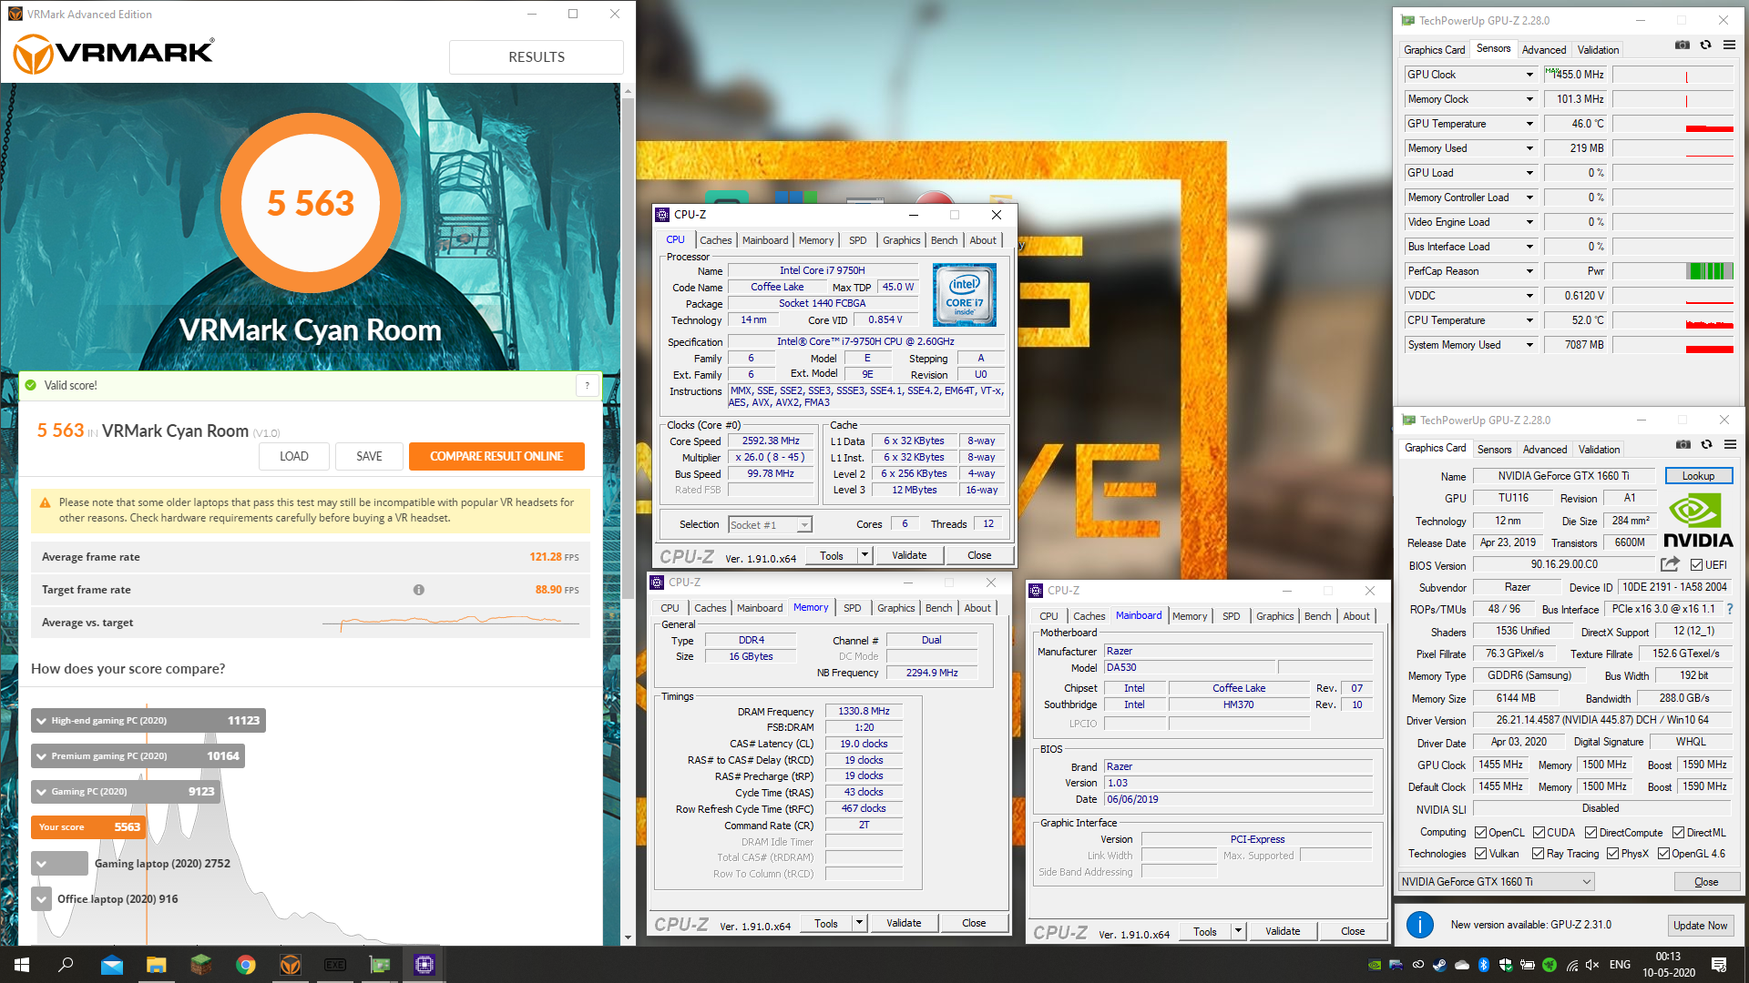Image resolution: width=1749 pixels, height=983 pixels.
Task: Open the Steam tray icon
Action: pos(1439,965)
